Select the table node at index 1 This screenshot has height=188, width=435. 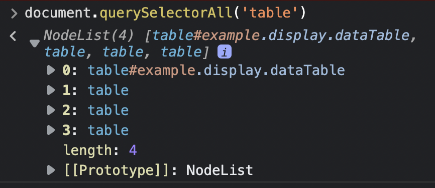point(108,90)
